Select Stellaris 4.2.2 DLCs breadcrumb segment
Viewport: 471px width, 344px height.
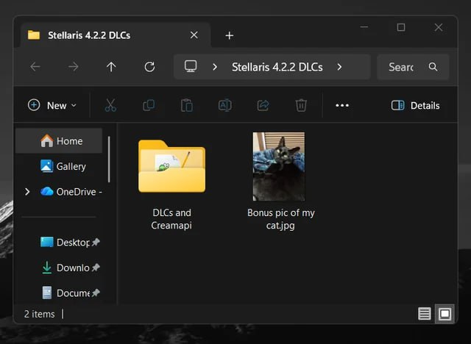click(277, 67)
